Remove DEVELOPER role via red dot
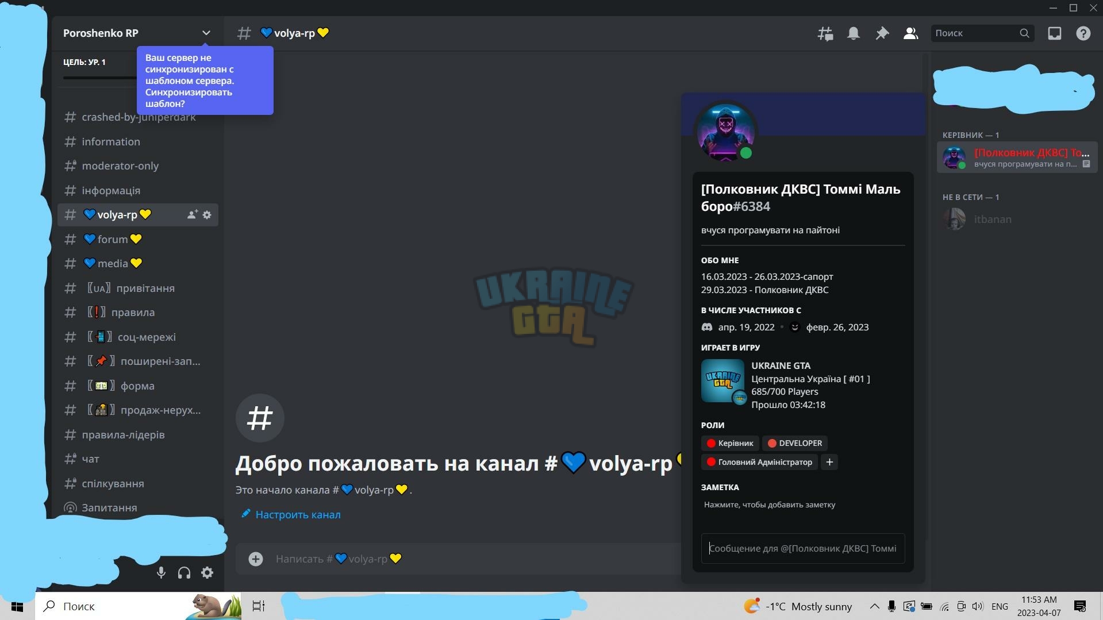The image size is (1103, 620). click(772, 443)
